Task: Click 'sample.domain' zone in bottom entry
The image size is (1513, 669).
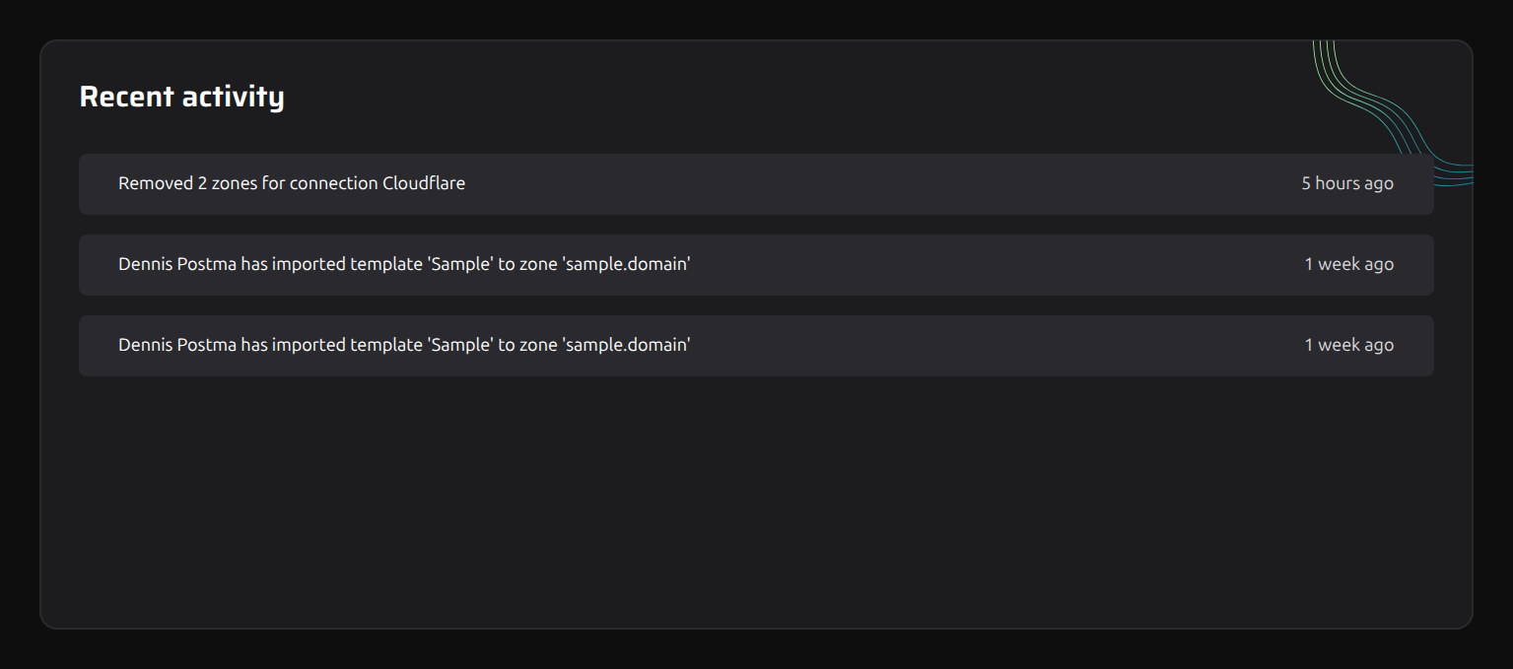Action: click(626, 345)
